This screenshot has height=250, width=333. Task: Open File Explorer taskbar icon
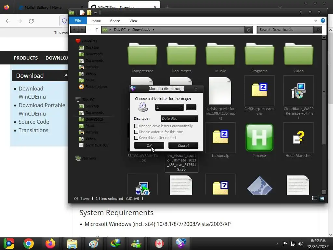pyautogui.click(x=72, y=243)
